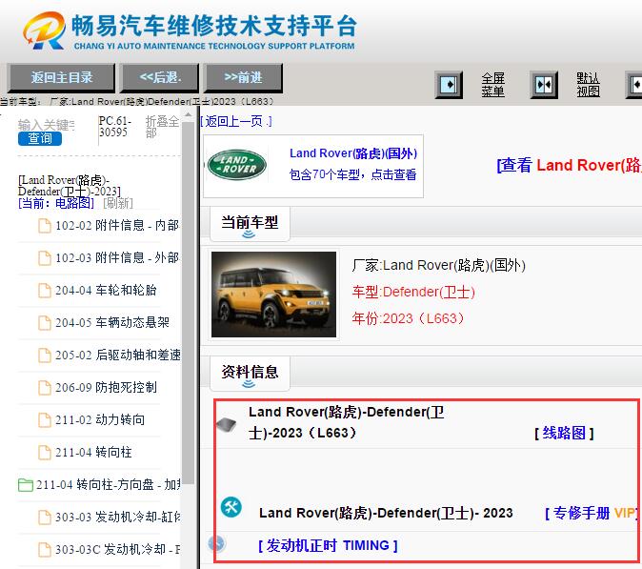This screenshot has width=642, height=569.
Task: Select the 资料信息 tab
Action: pyautogui.click(x=250, y=373)
